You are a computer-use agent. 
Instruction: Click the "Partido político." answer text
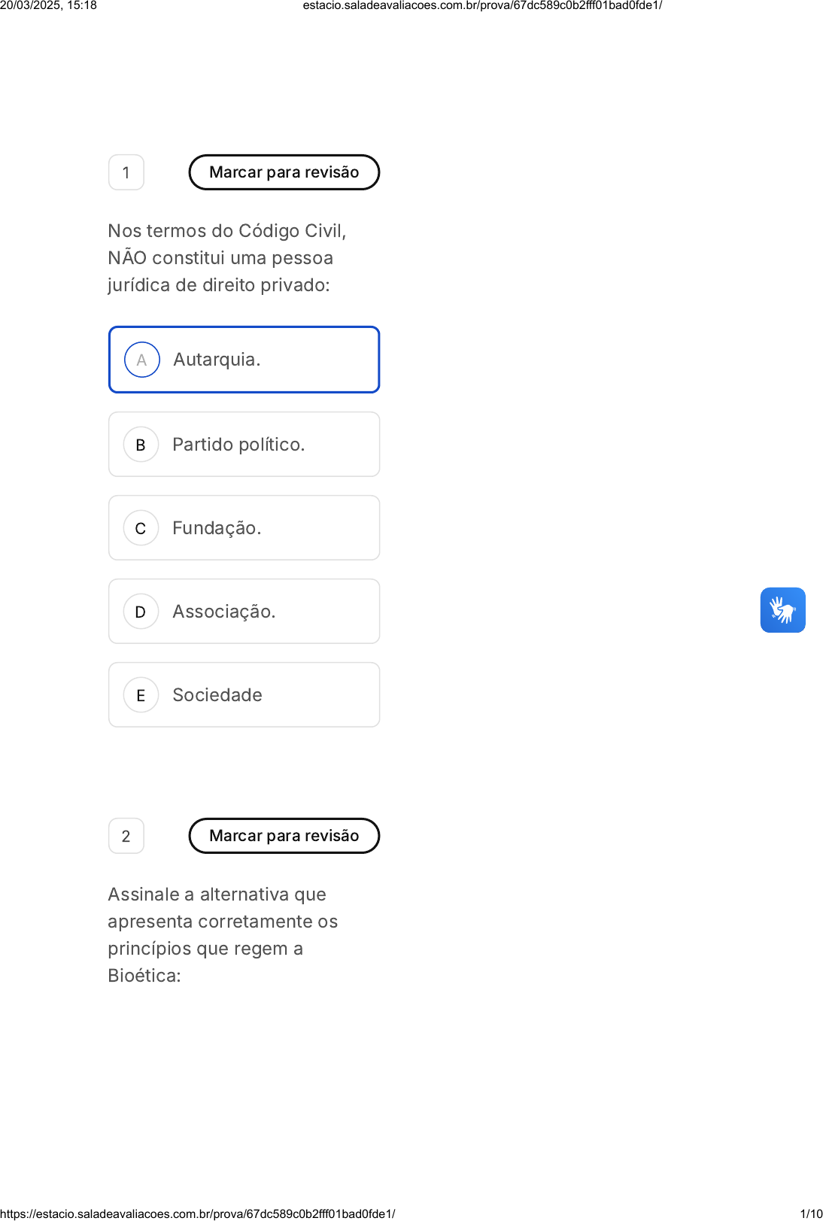coord(238,445)
